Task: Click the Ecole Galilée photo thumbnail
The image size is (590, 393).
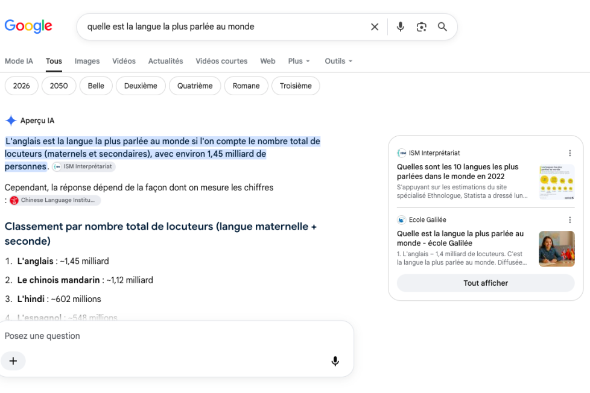Action: click(x=557, y=248)
